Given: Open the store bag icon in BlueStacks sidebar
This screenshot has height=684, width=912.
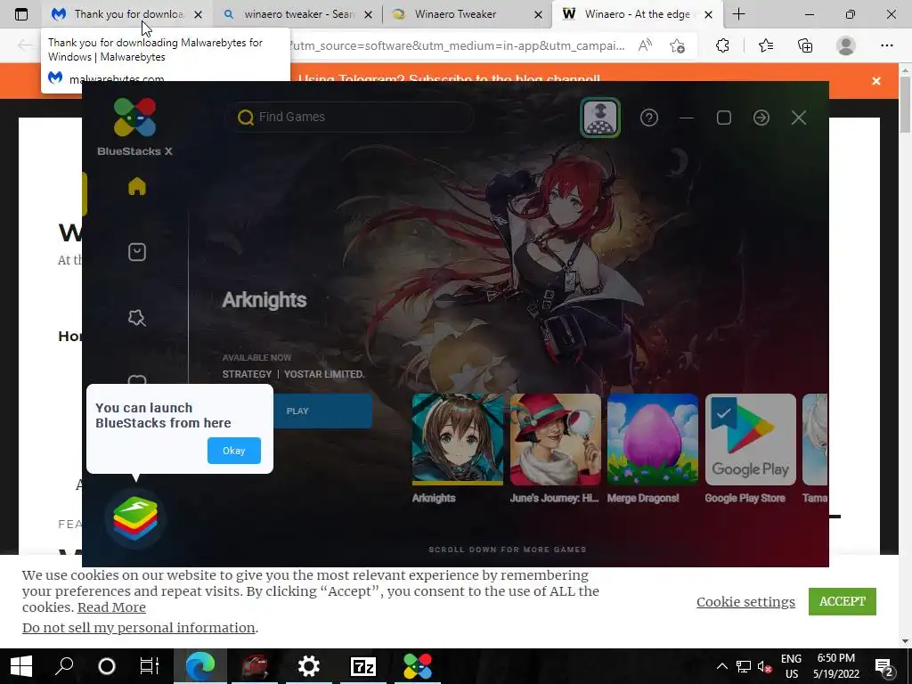Looking at the screenshot, I should 136,252.
